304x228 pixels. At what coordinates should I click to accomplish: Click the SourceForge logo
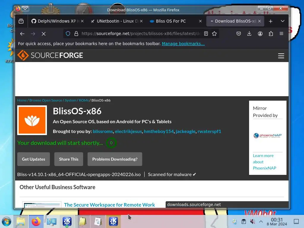point(50,56)
